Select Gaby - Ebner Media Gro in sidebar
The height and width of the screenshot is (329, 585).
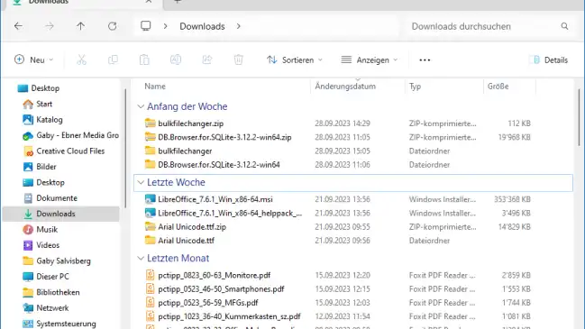pos(78,135)
